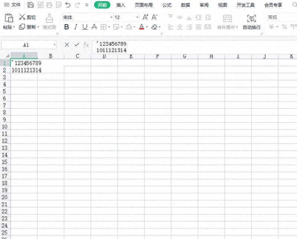Open the 公式 ribbon tab
This screenshot has width=297, height=239.
click(x=167, y=5)
